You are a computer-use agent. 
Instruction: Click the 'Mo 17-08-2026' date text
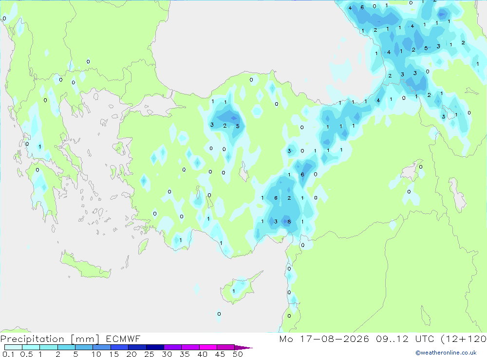pyautogui.click(x=324, y=338)
